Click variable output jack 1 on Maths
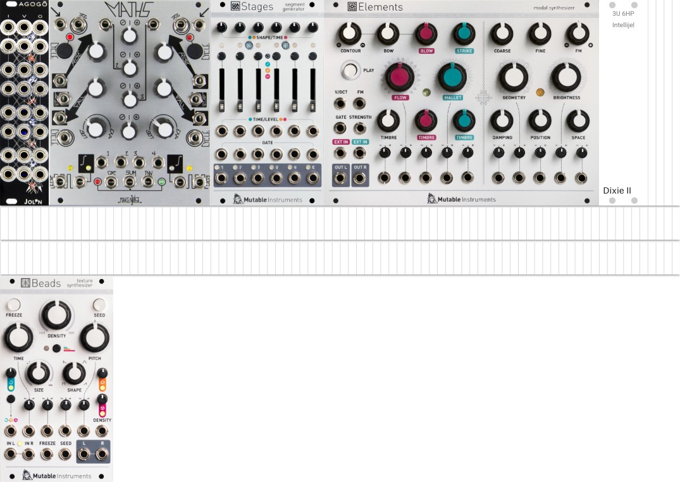Viewport: 680px width, 482px height. (x=102, y=163)
